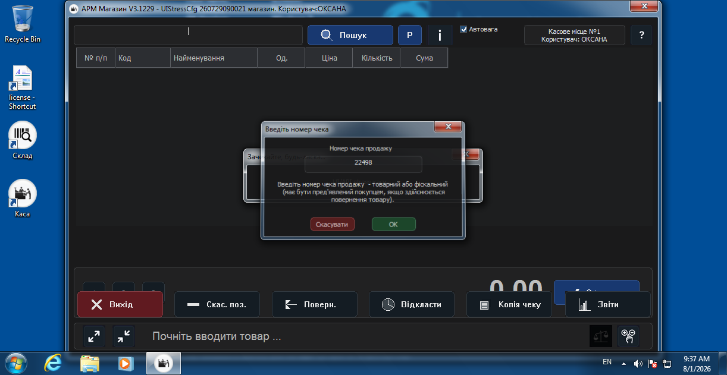Click the Пошук search button
727x375 pixels.
click(350, 35)
